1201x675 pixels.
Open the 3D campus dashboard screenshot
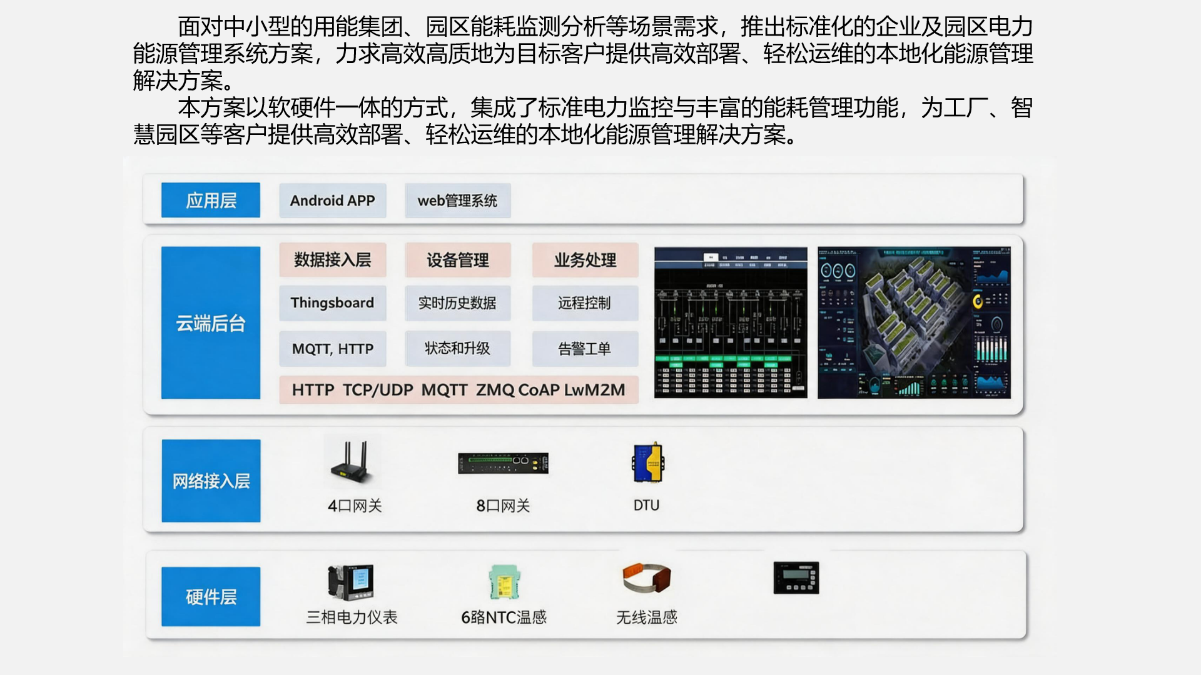pyautogui.click(x=914, y=322)
